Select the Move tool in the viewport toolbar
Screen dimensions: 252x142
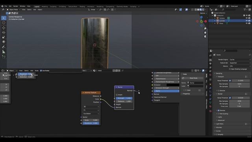[x=4, y=28]
